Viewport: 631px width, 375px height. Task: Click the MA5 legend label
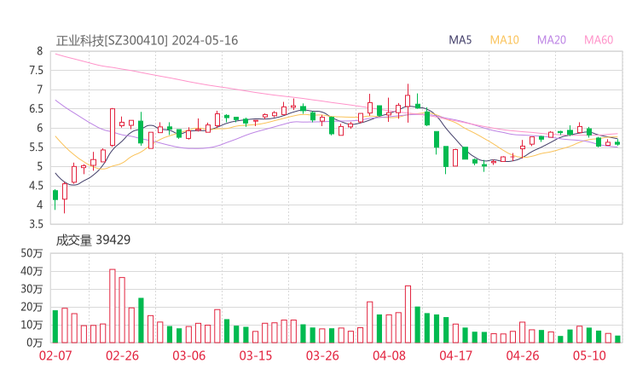pyautogui.click(x=460, y=40)
